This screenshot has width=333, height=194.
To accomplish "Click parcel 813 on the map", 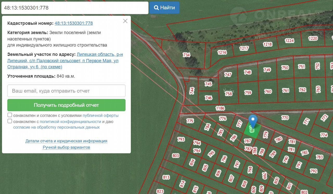I will pos(166,177).
